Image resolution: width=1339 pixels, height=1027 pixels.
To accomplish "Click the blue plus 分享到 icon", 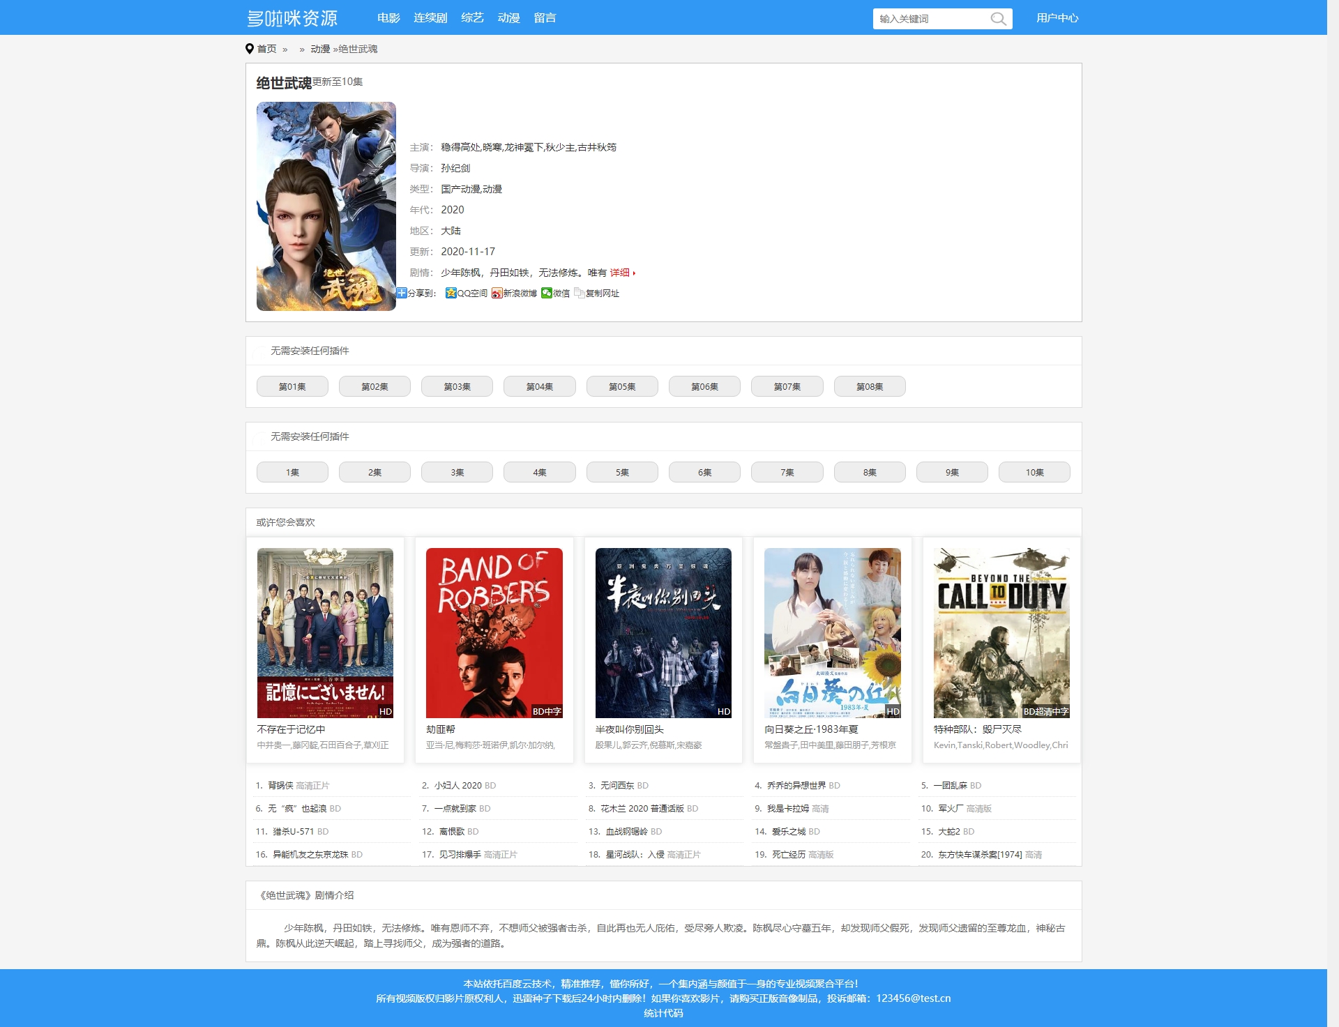I will point(402,293).
